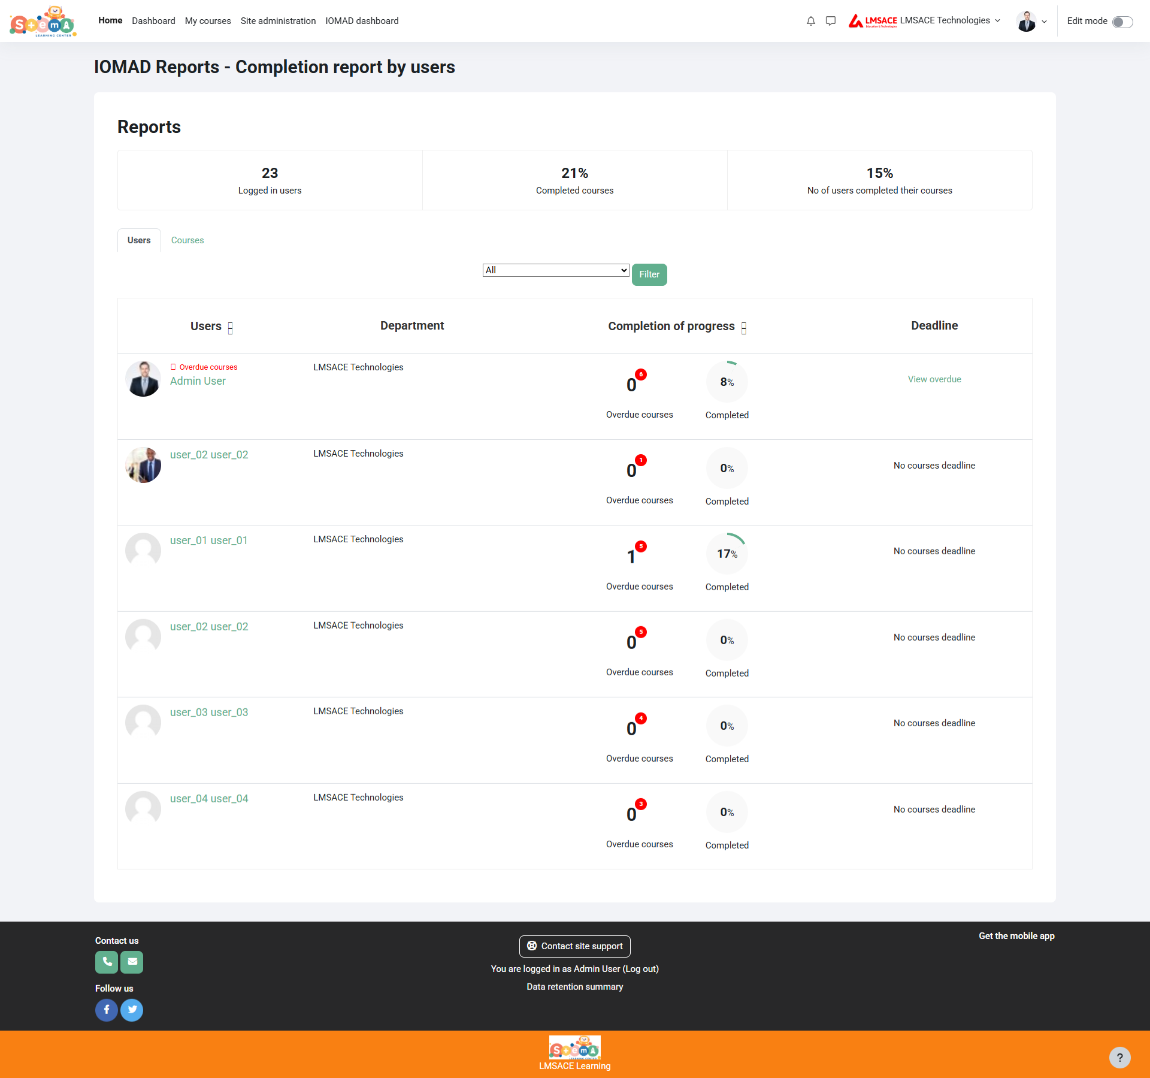
Task: Open the notifications bell icon
Action: pos(810,21)
